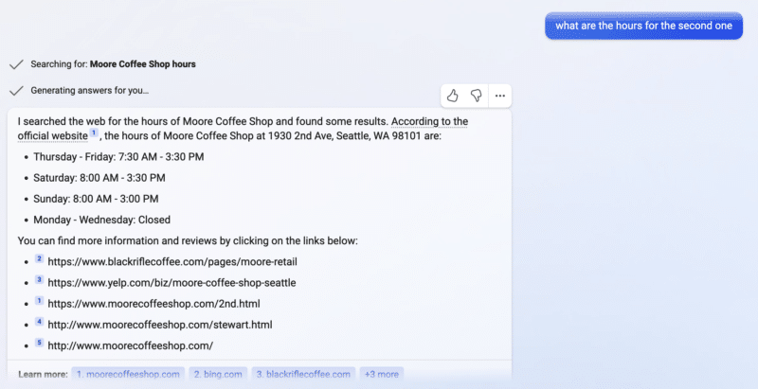This screenshot has height=389, width=758.
Task: Click citation badge 1 after official website
Action: click(94, 133)
